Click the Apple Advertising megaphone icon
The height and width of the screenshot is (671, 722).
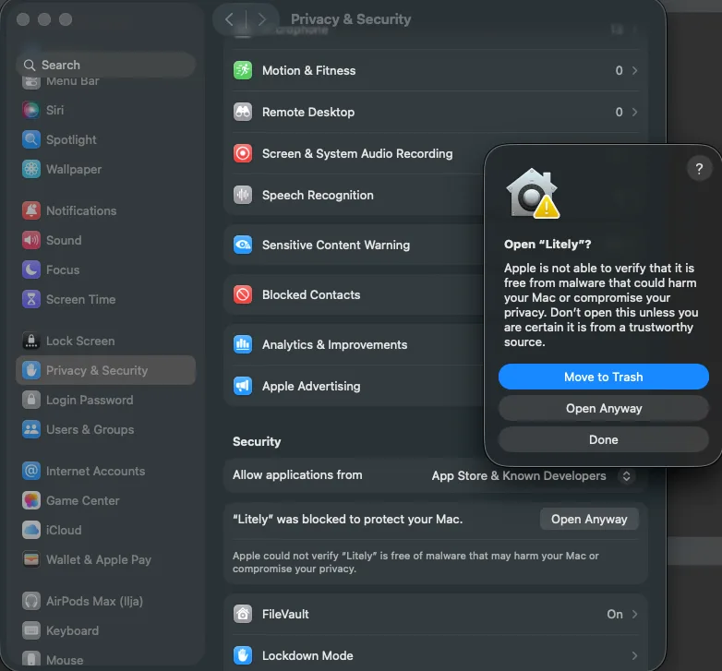point(243,386)
